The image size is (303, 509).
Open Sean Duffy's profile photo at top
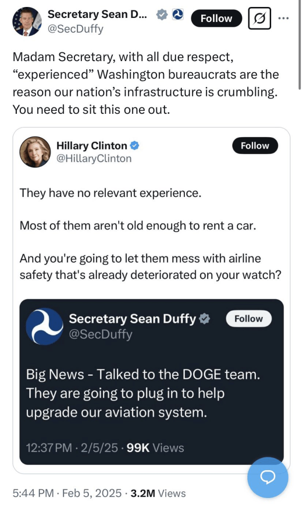27,21
